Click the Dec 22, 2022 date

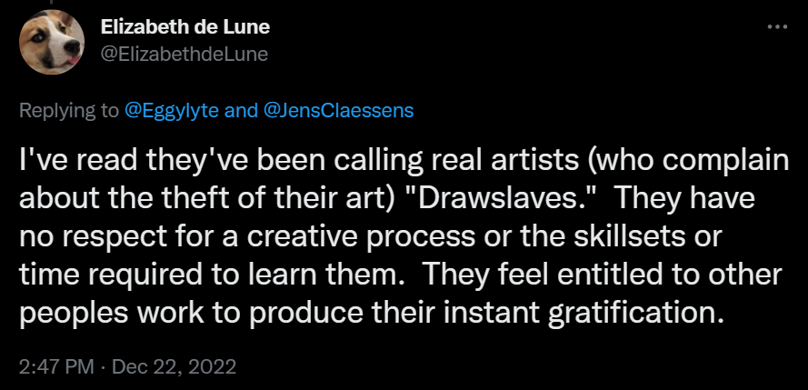tap(175, 366)
